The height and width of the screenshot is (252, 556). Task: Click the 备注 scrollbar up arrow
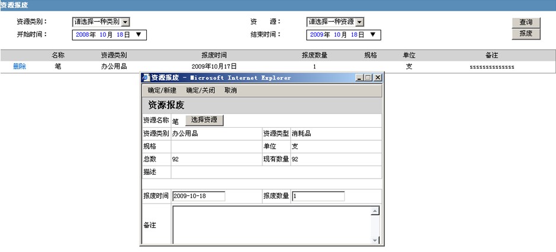point(375,211)
